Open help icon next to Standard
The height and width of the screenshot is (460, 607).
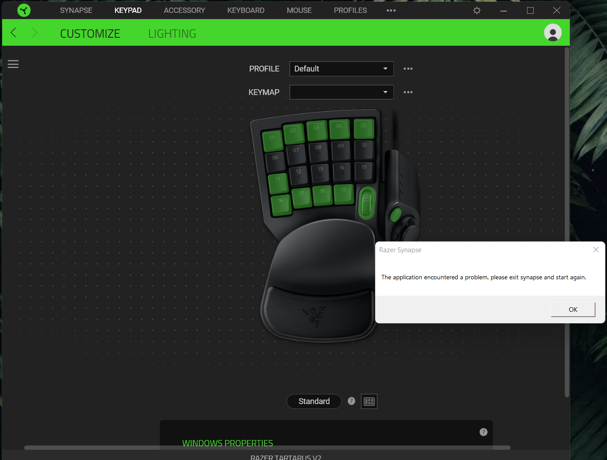click(351, 401)
